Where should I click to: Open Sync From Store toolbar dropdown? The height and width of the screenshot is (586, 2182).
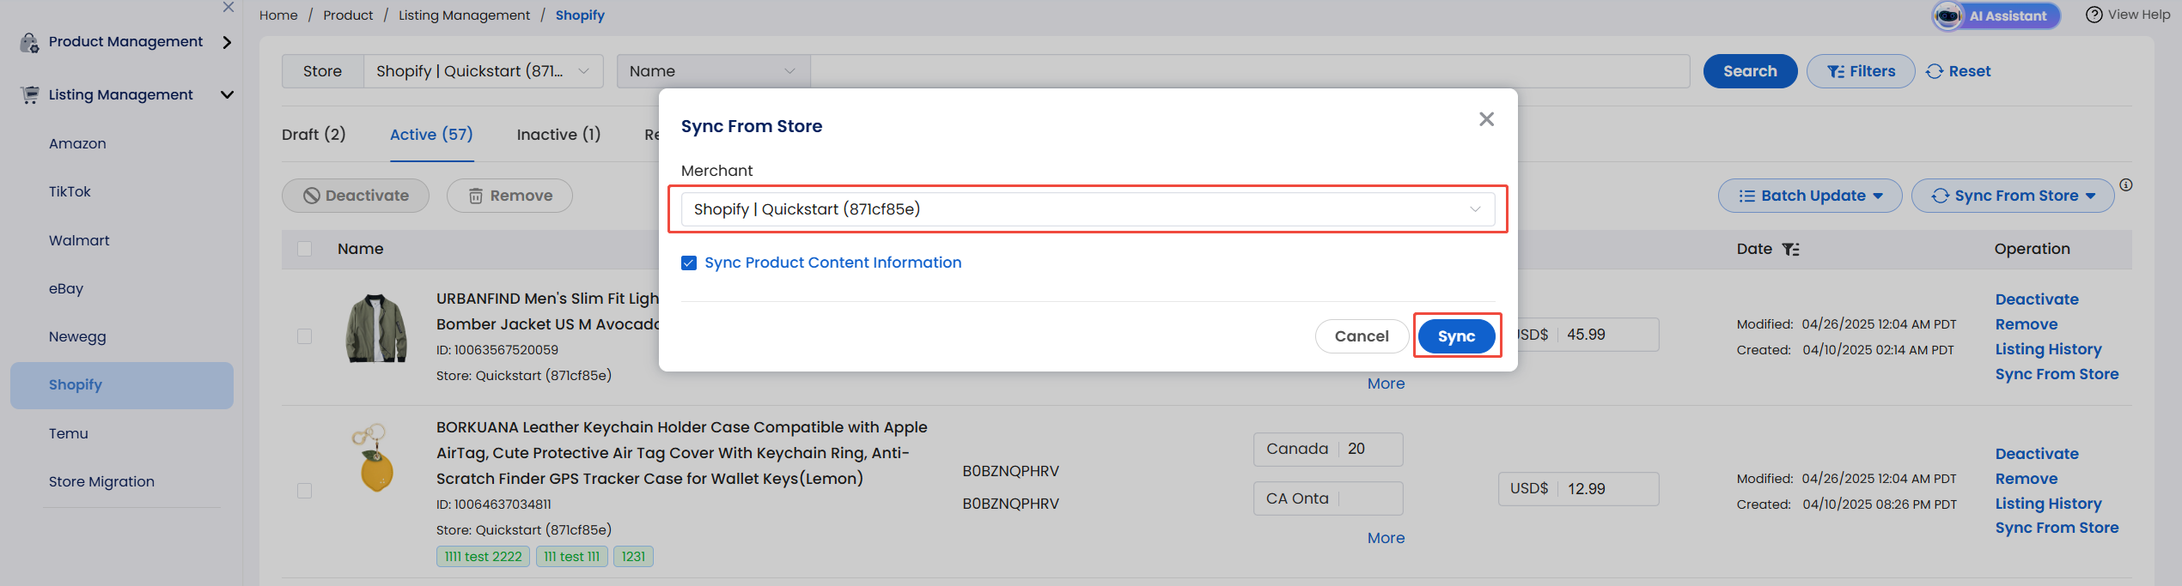pyautogui.click(x=2013, y=196)
